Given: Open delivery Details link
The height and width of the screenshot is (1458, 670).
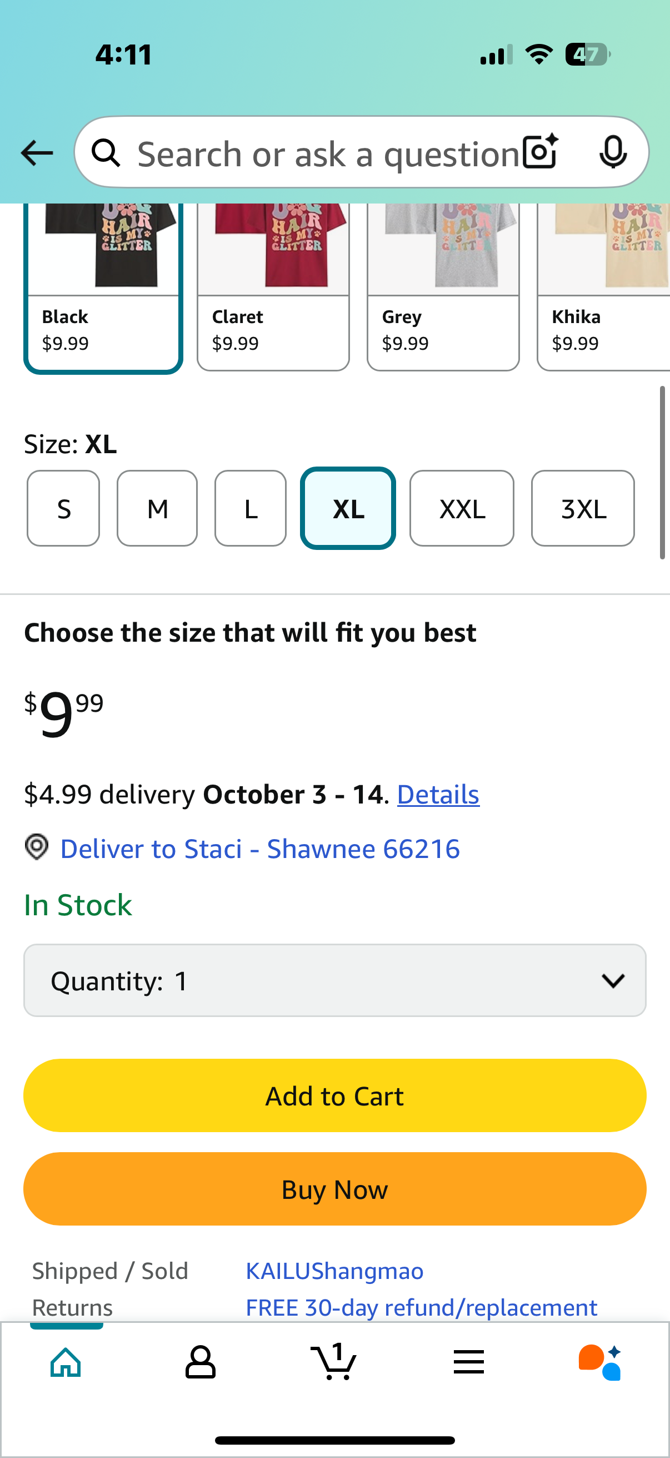Looking at the screenshot, I should (438, 795).
